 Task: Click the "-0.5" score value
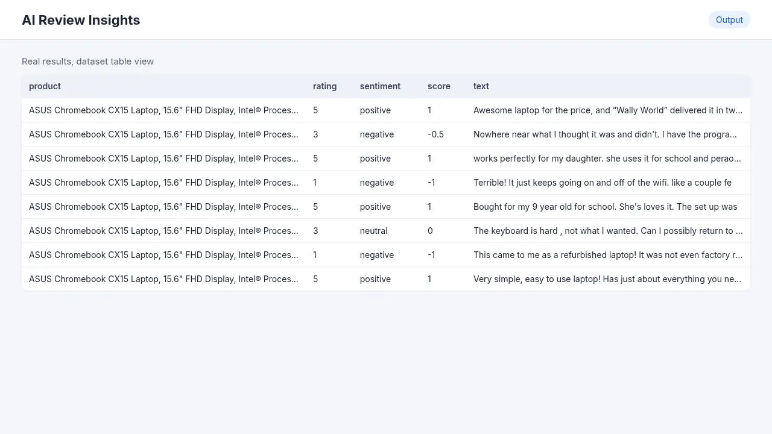[435, 134]
